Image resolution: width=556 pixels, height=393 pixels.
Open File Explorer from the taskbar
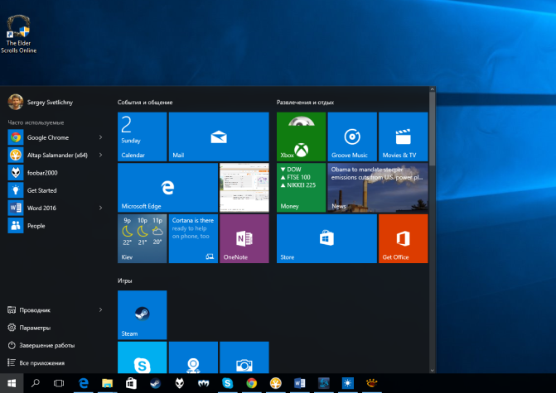pyautogui.click(x=107, y=383)
